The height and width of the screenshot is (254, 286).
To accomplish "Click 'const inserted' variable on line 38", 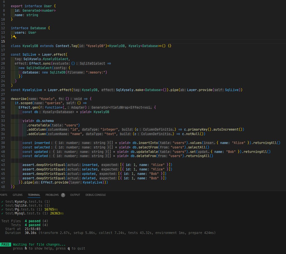I will pyautogui.click(x=36, y=143).
